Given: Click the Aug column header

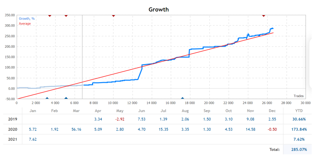Looking at the screenshot, I should 185,111.
